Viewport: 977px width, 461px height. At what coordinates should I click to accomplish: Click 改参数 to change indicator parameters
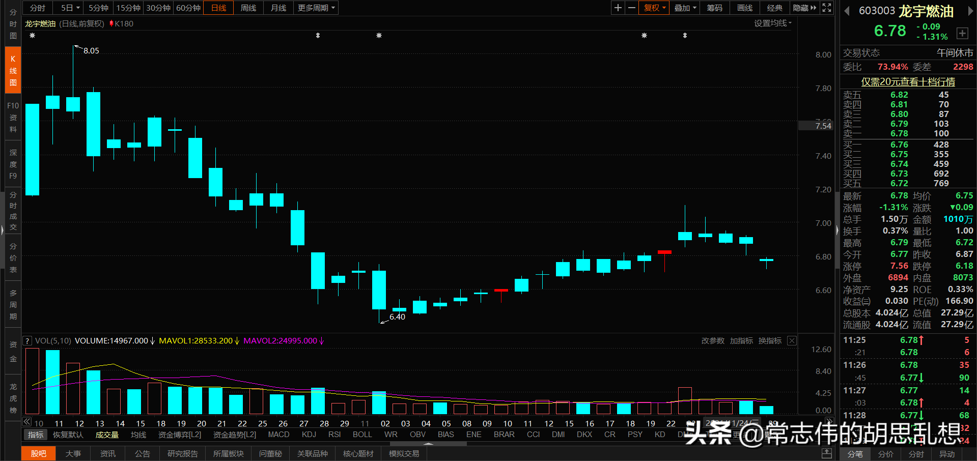click(x=712, y=340)
